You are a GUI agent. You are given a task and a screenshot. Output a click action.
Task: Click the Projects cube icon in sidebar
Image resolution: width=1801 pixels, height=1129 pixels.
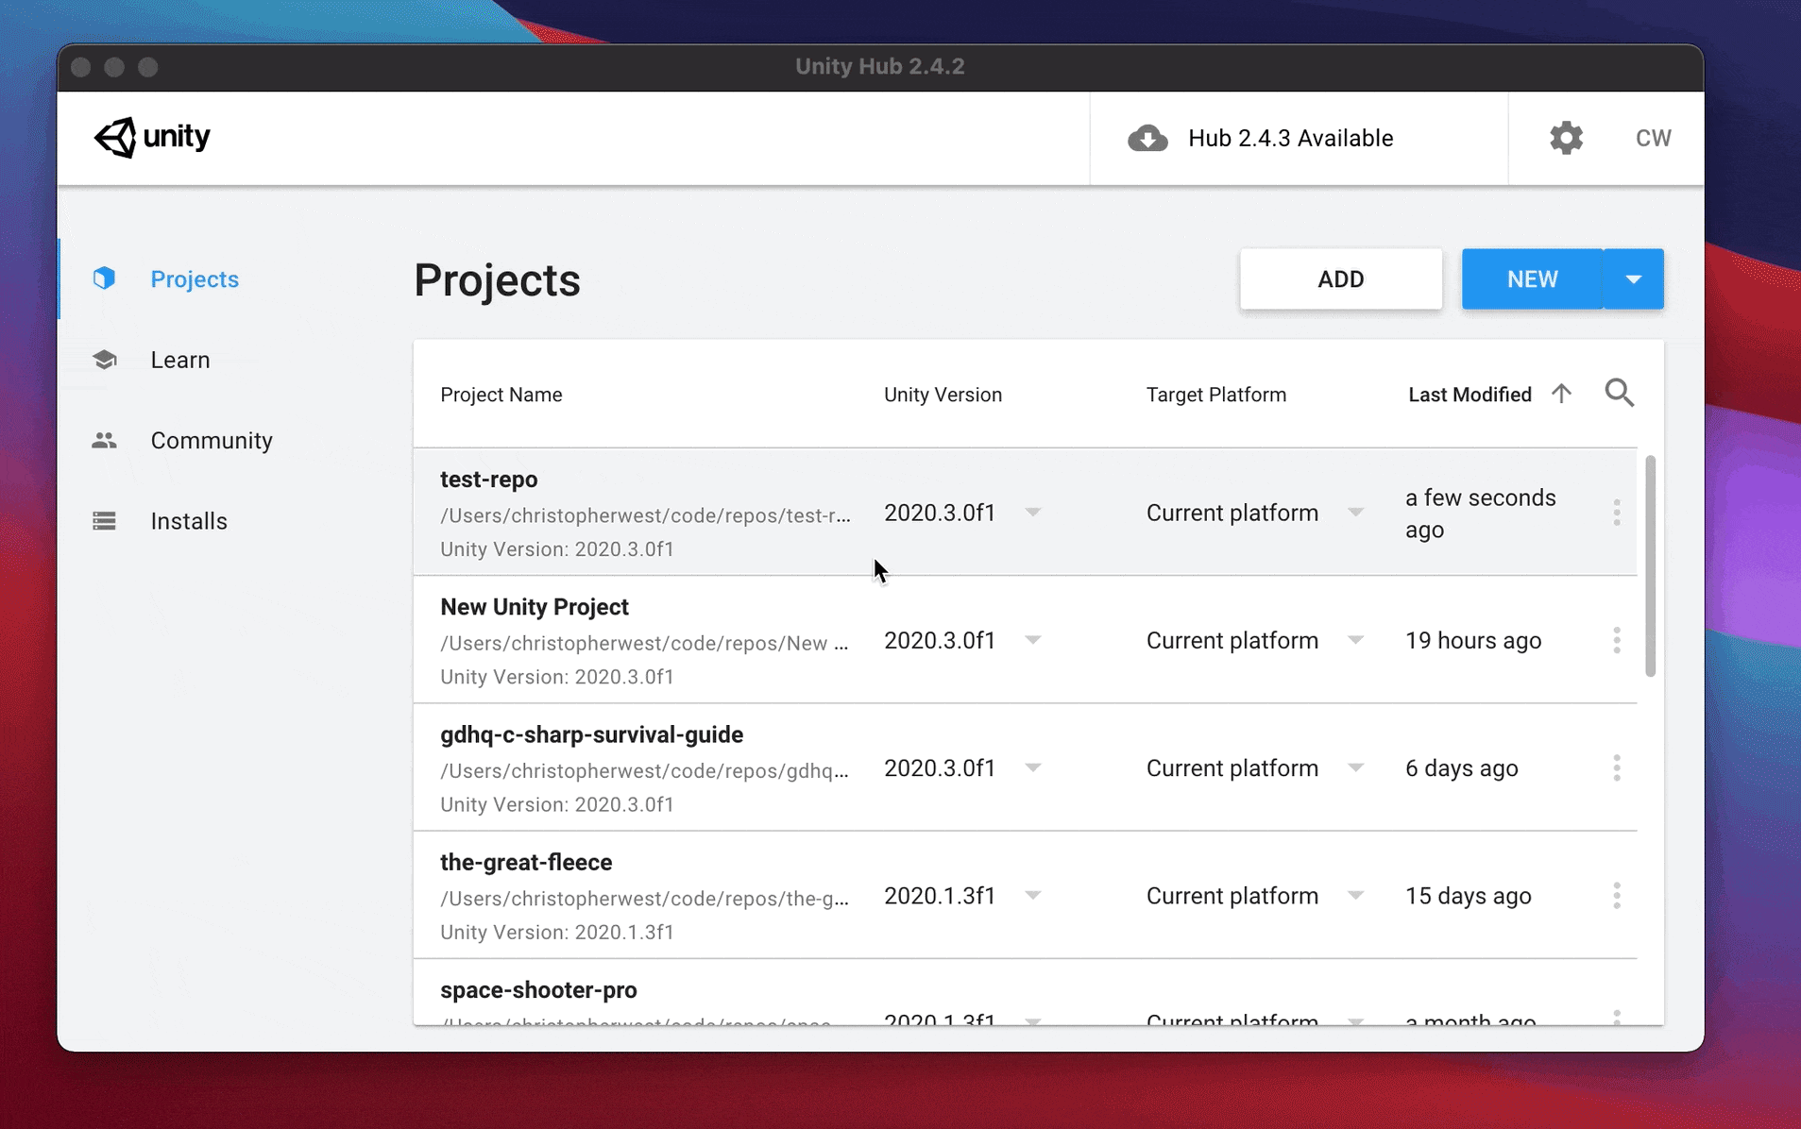[104, 278]
